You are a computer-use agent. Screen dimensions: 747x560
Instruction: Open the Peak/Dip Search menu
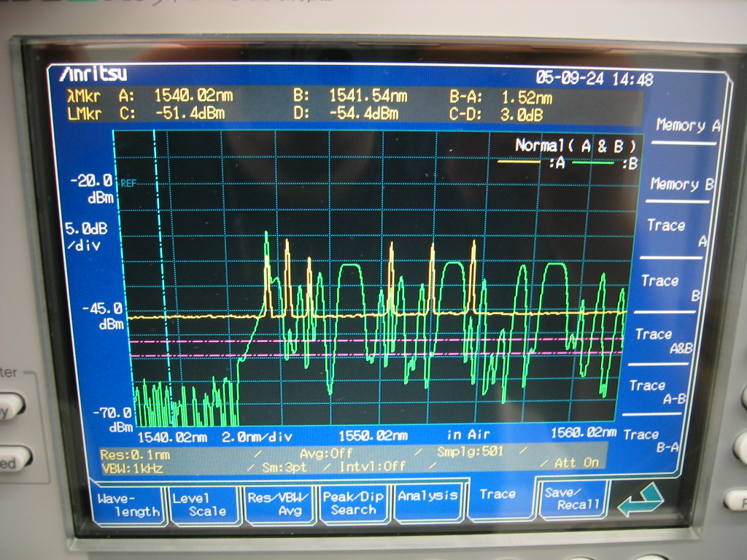pyautogui.click(x=353, y=502)
